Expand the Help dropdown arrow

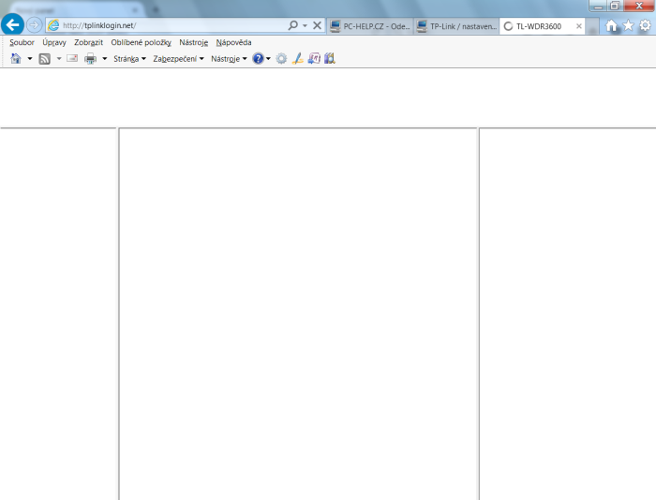coord(268,59)
